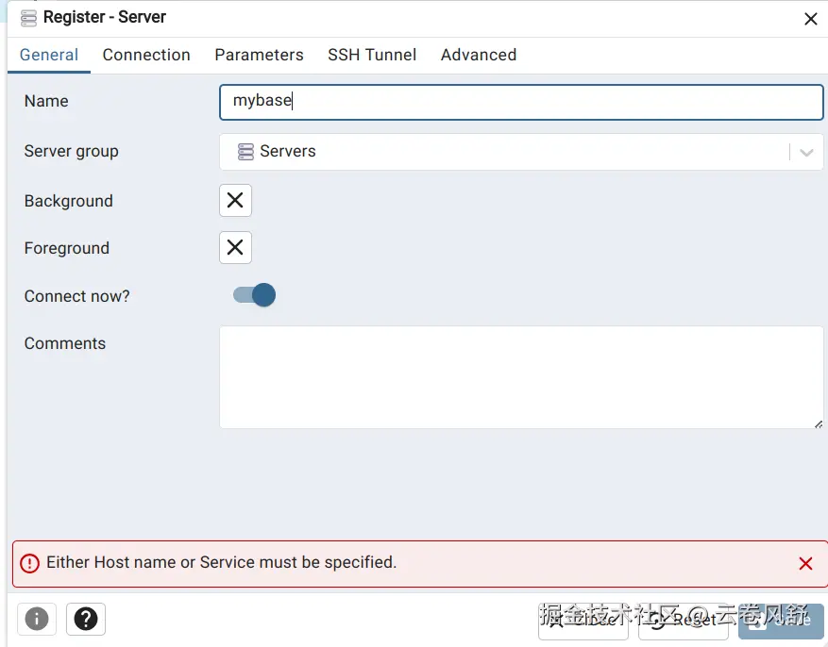The height and width of the screenshot is (647, 828).
Task: Click the Reset button
Action: pos(684,621)
